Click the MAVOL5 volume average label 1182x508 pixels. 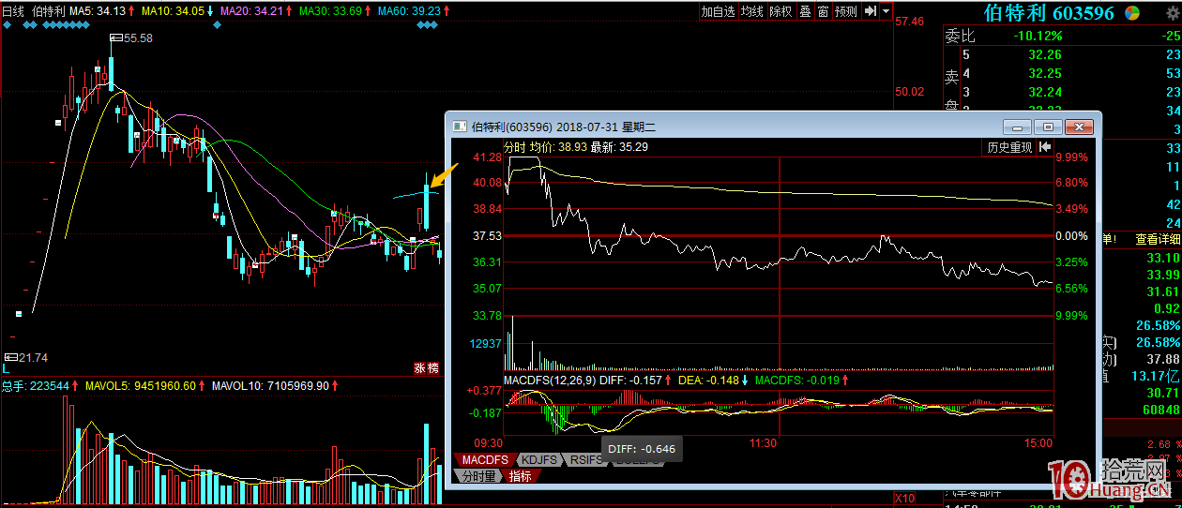(140, 385)
